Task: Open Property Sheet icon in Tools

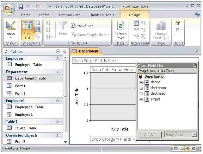Action: pyautogui.click(x=177, y=23)
